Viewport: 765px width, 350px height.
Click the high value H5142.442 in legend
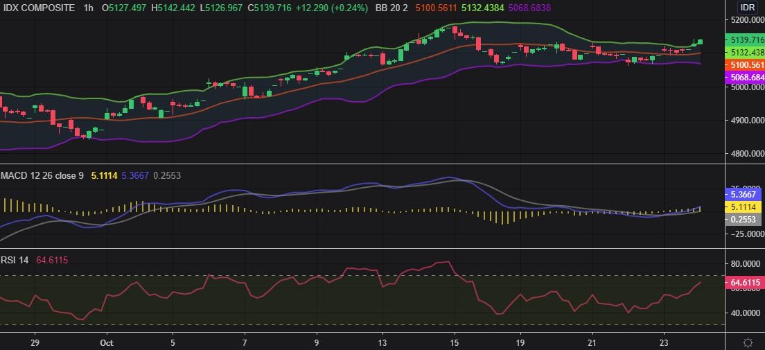173,8
